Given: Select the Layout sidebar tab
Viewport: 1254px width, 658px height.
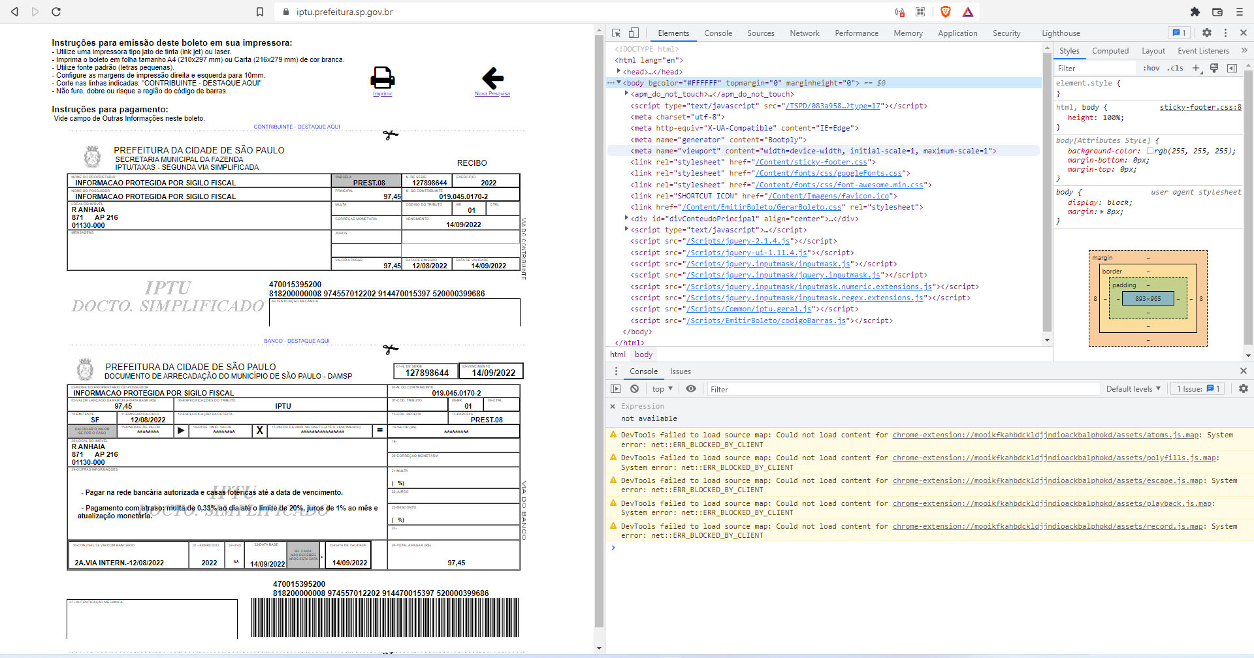Looking at the screenshot, I should (1153, 50).
